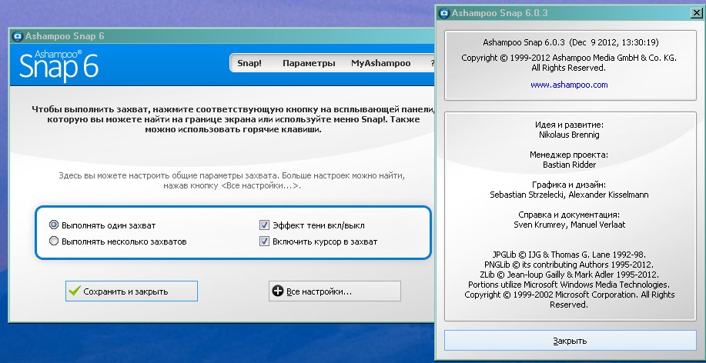Screen dimensions: 706x363
Task: Click camera icon in Ashampoo Snap 6 title bar
Action: (x=18, y=36)
